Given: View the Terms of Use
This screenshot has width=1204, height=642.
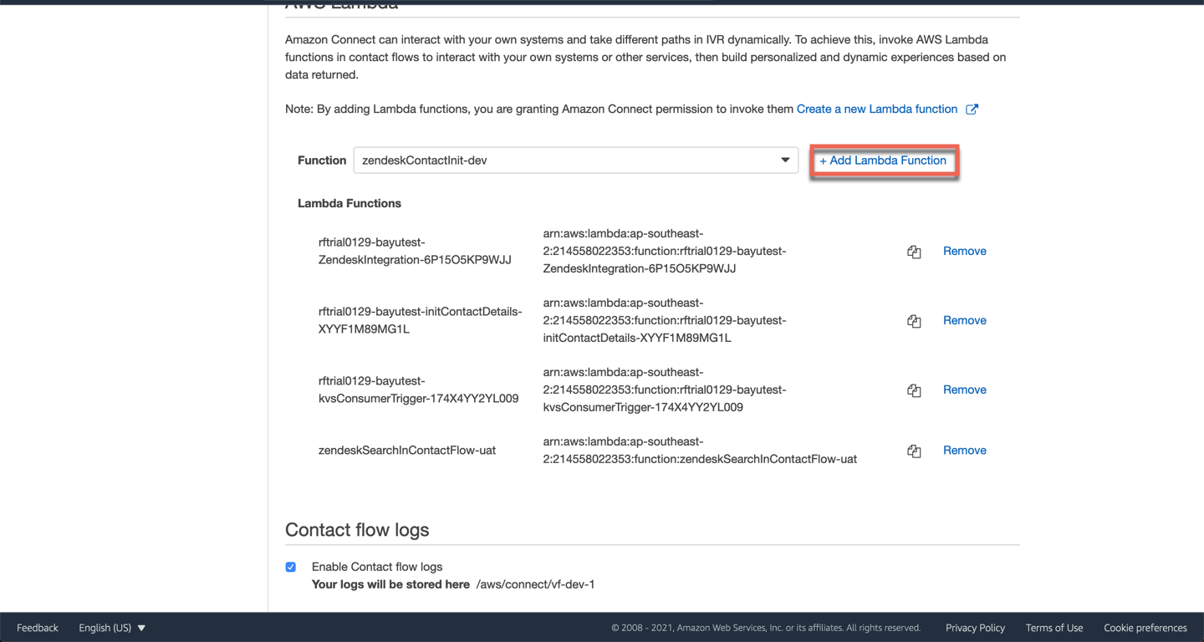Looking at the screenshot, I should coord(1053,628).
